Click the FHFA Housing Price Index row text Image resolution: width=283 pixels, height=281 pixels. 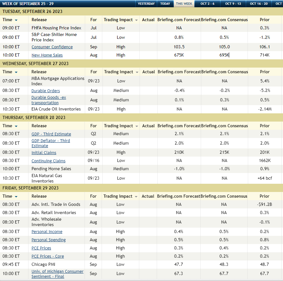[56, 28]
